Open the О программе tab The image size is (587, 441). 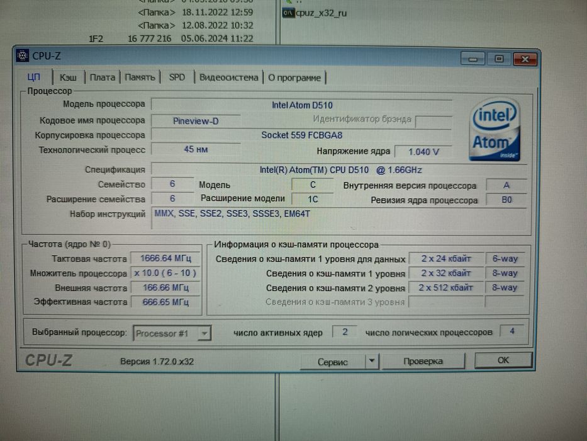pyautogui.click(x=294, y=78)
